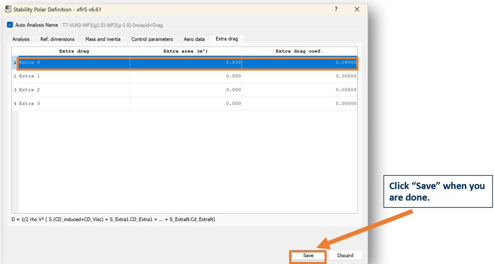The image size is (494, 264).
Task: Close the Stability Polar Definition dialog
Action: point(357,9)
